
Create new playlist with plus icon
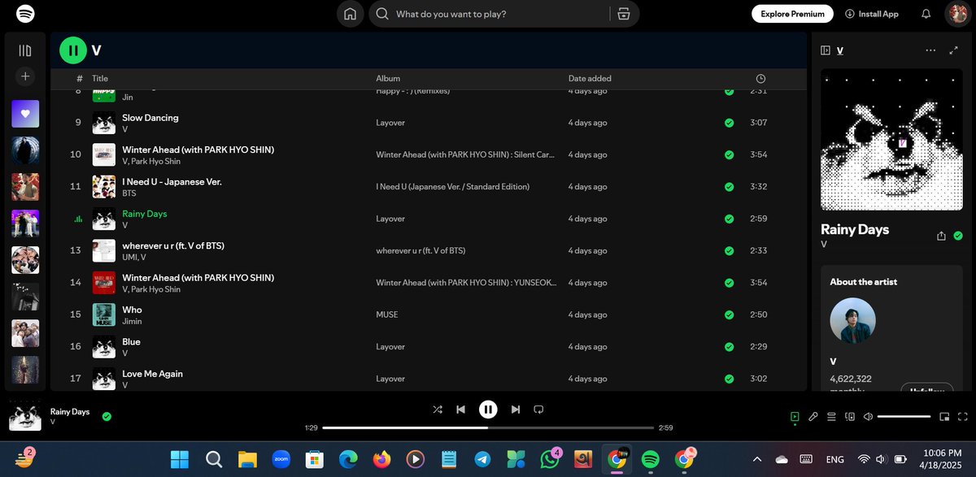tap(25, 76)
